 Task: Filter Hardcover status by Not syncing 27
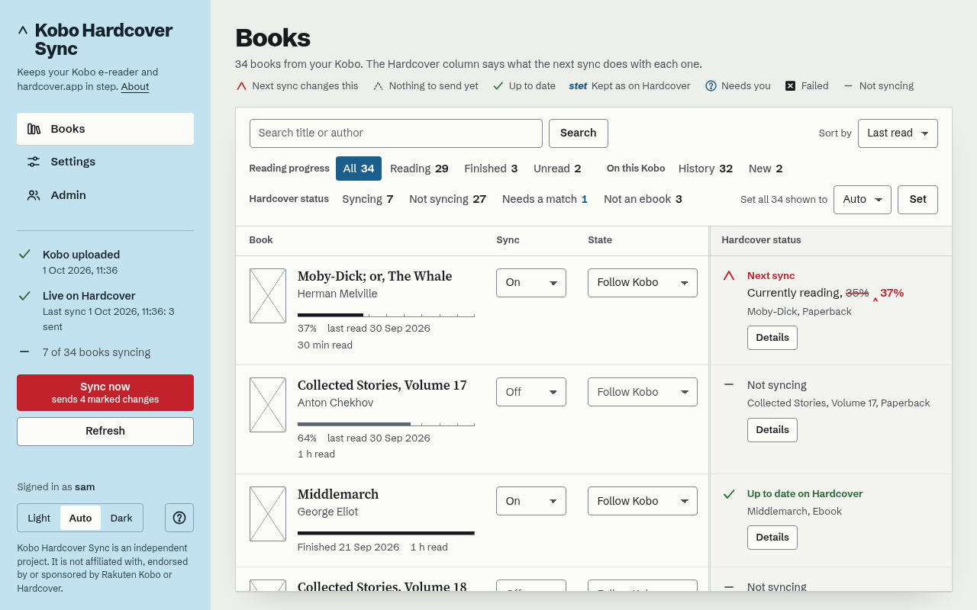click(447, 199)
